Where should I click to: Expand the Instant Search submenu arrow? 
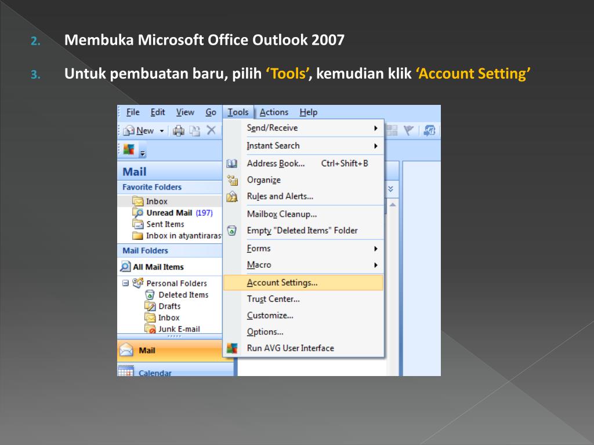point(376,146)
